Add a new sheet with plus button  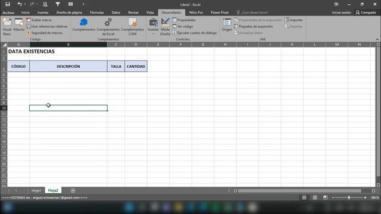(x=73, y=190)
